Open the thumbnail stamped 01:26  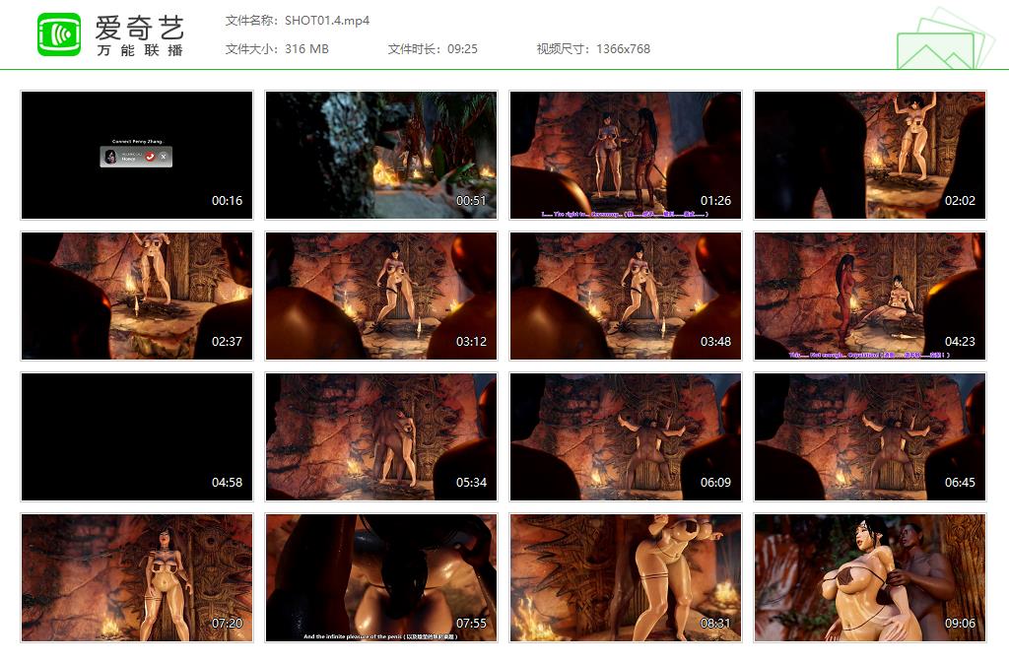point(626,155)
